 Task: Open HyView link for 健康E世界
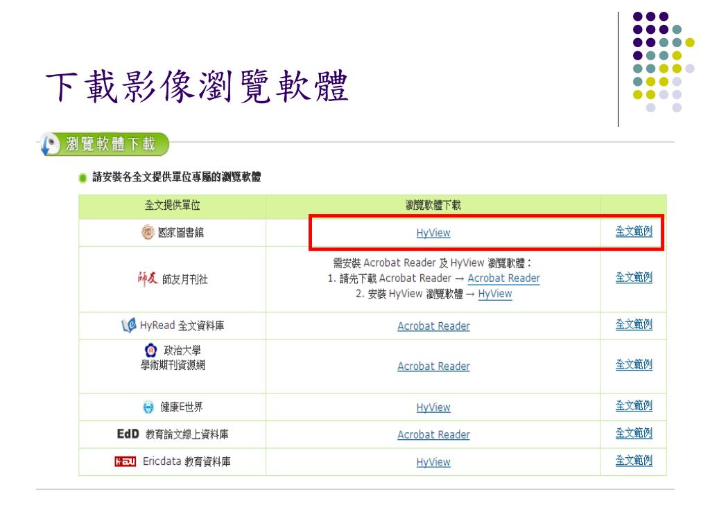[433, 407]
